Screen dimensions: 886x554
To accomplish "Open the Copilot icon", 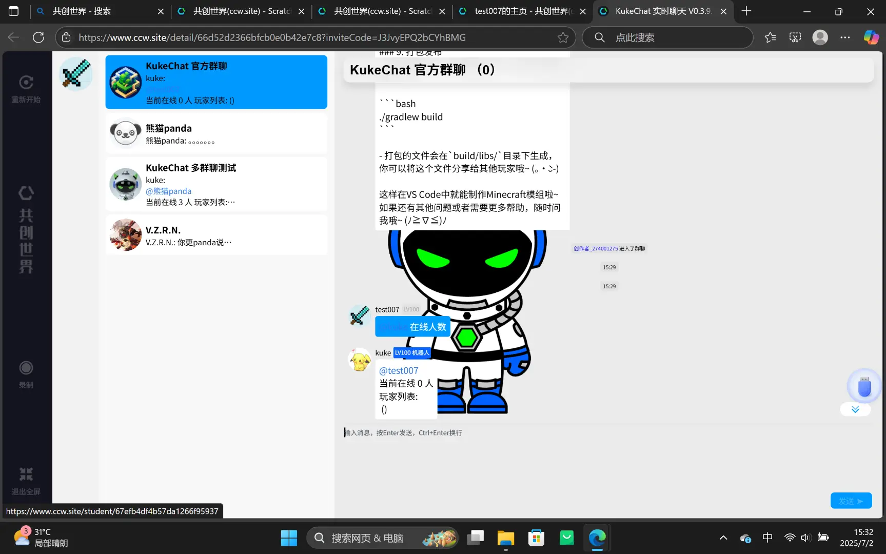I will tap(871, 37).
